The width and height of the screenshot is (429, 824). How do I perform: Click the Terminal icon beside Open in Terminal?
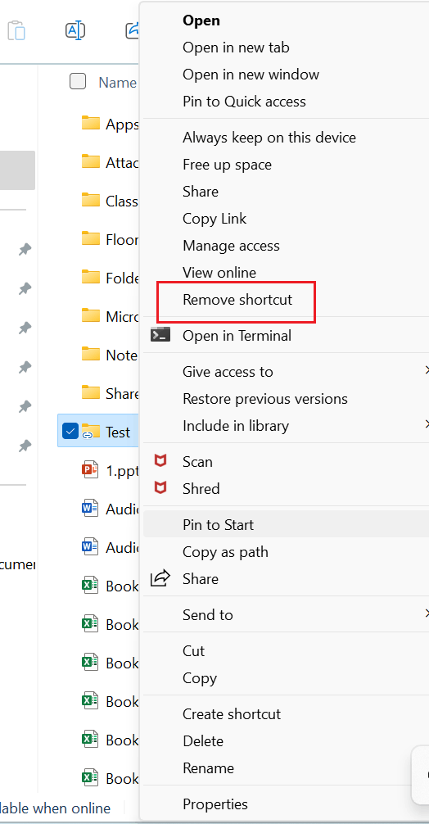(x=160, y=335)
